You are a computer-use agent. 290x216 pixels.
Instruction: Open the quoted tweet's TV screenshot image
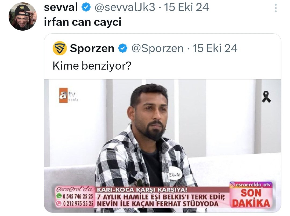pos(162,146)
